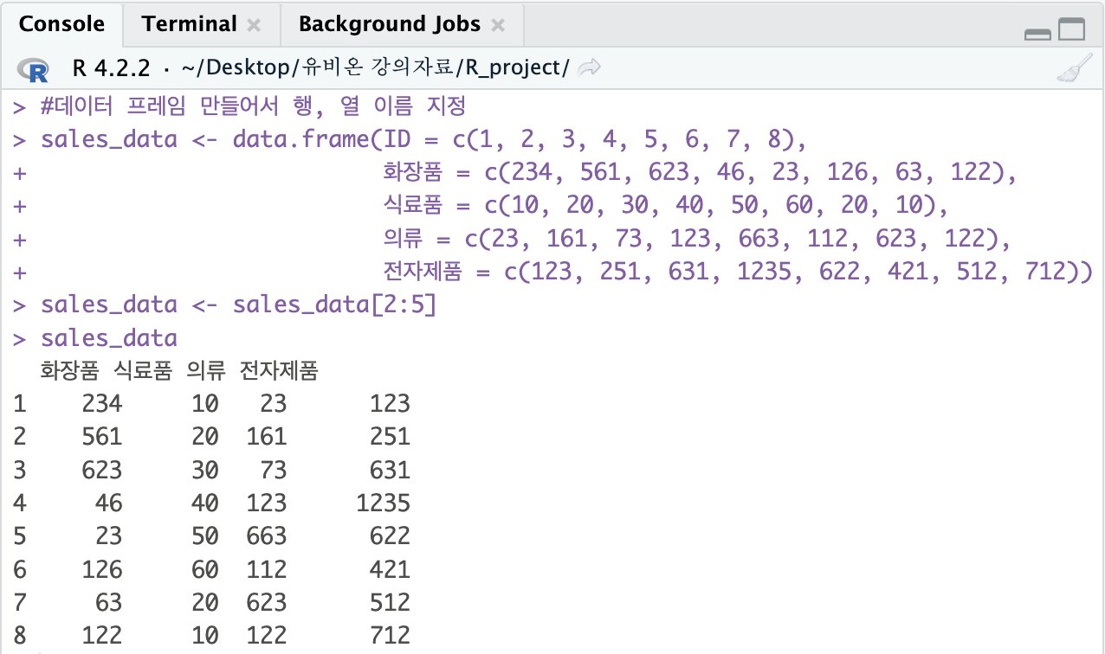Click the 전자제품 column header in output
Screen dimensions: 1105x654
(x=280, y=371)
